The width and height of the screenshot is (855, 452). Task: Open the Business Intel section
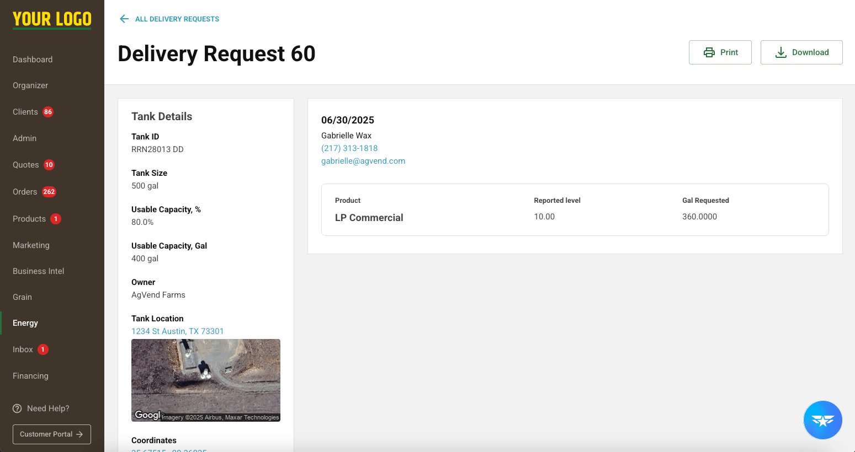click(38, 271)
